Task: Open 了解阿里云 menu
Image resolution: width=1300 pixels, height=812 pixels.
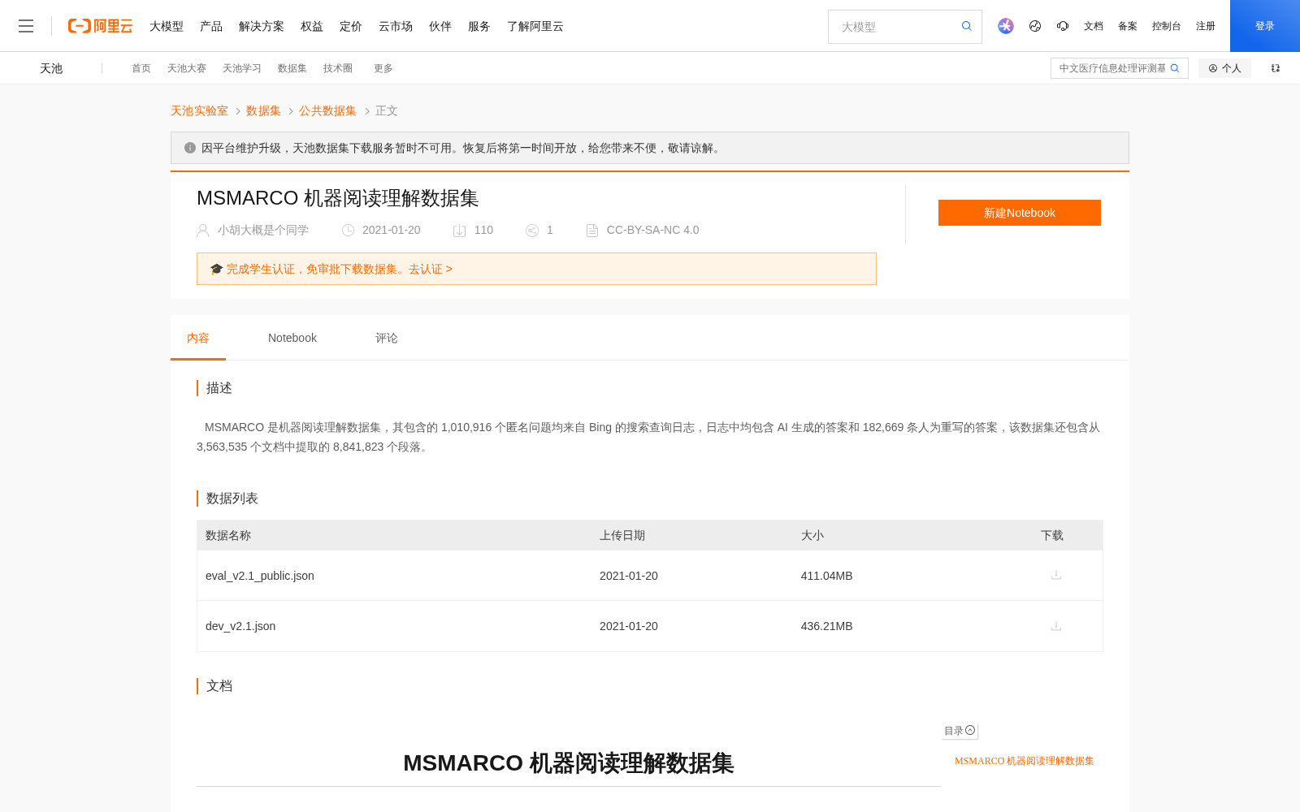Action: point(535,26)
